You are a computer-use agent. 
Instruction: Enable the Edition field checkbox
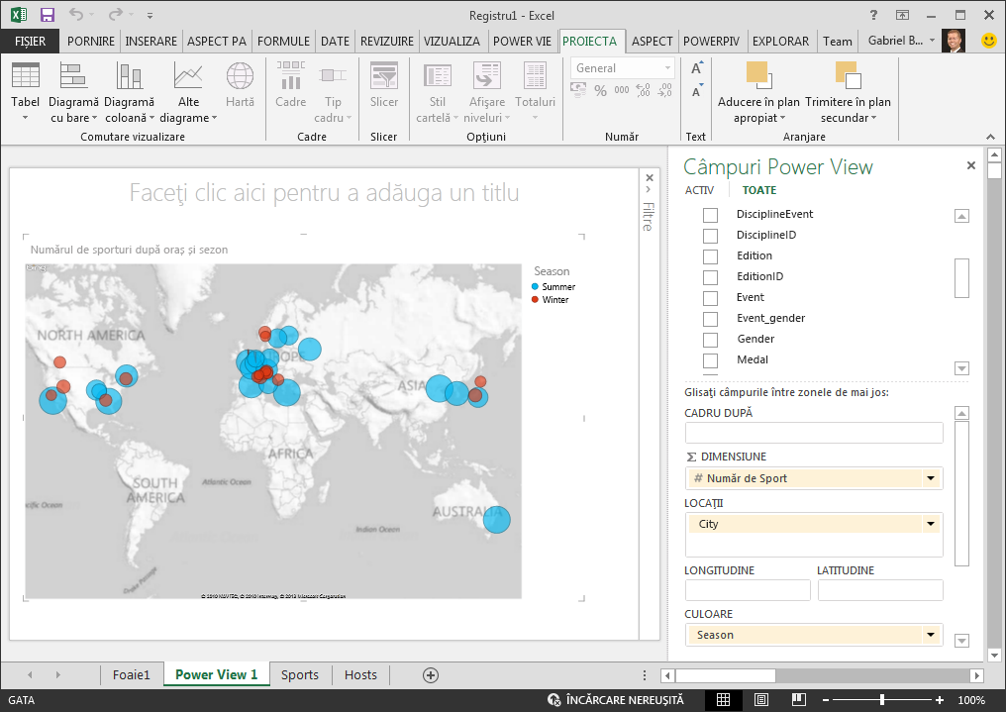[x=710, y=256]
